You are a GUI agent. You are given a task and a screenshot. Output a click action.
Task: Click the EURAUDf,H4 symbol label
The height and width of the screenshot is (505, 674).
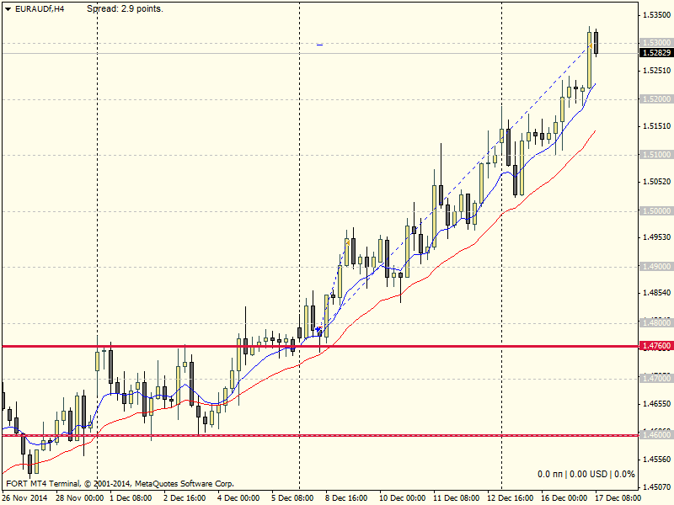tap(40, 8)
